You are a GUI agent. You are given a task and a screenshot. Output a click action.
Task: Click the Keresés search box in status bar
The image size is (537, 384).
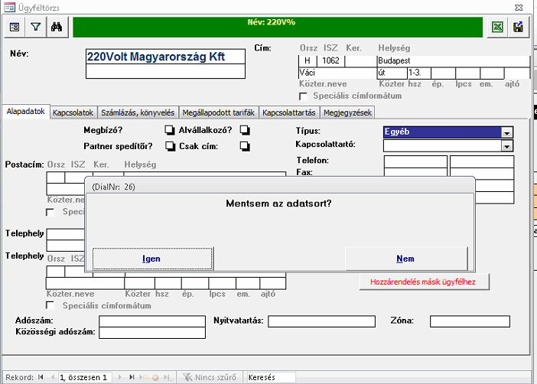(x=271, y=377)
